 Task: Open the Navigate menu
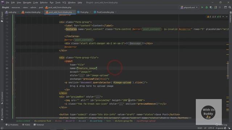tap(27, 3)
